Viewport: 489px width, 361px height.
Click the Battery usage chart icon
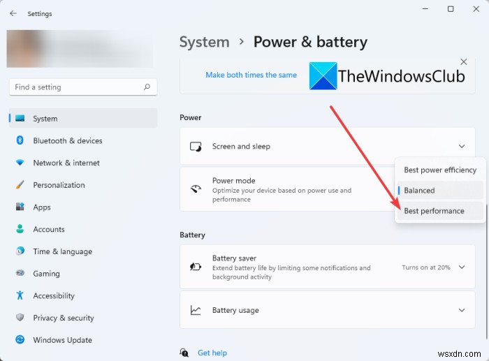[196, 310]
